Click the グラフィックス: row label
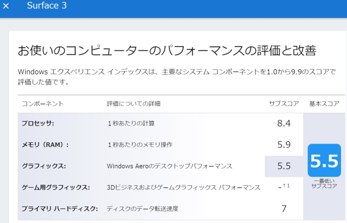This screenshot has width=347, height=223. (44, 166)
